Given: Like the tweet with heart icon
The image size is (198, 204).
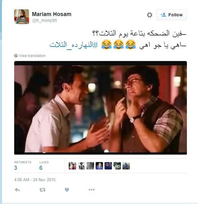Looking at the screenshot, I should (x=67, y=190).
